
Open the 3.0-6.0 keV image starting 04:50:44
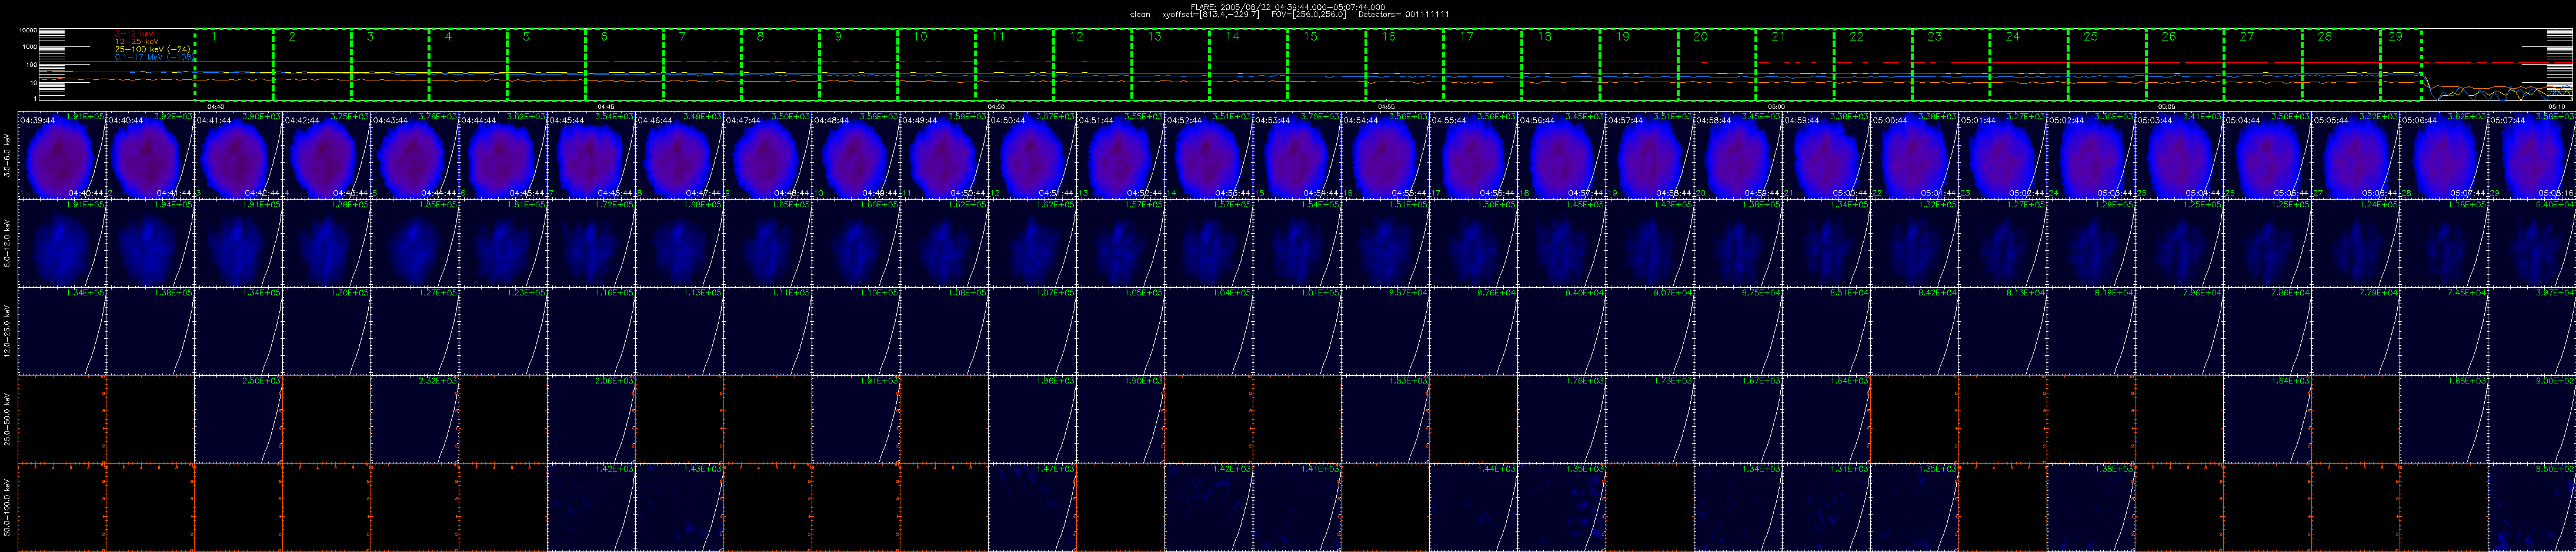click(1033, 154)
